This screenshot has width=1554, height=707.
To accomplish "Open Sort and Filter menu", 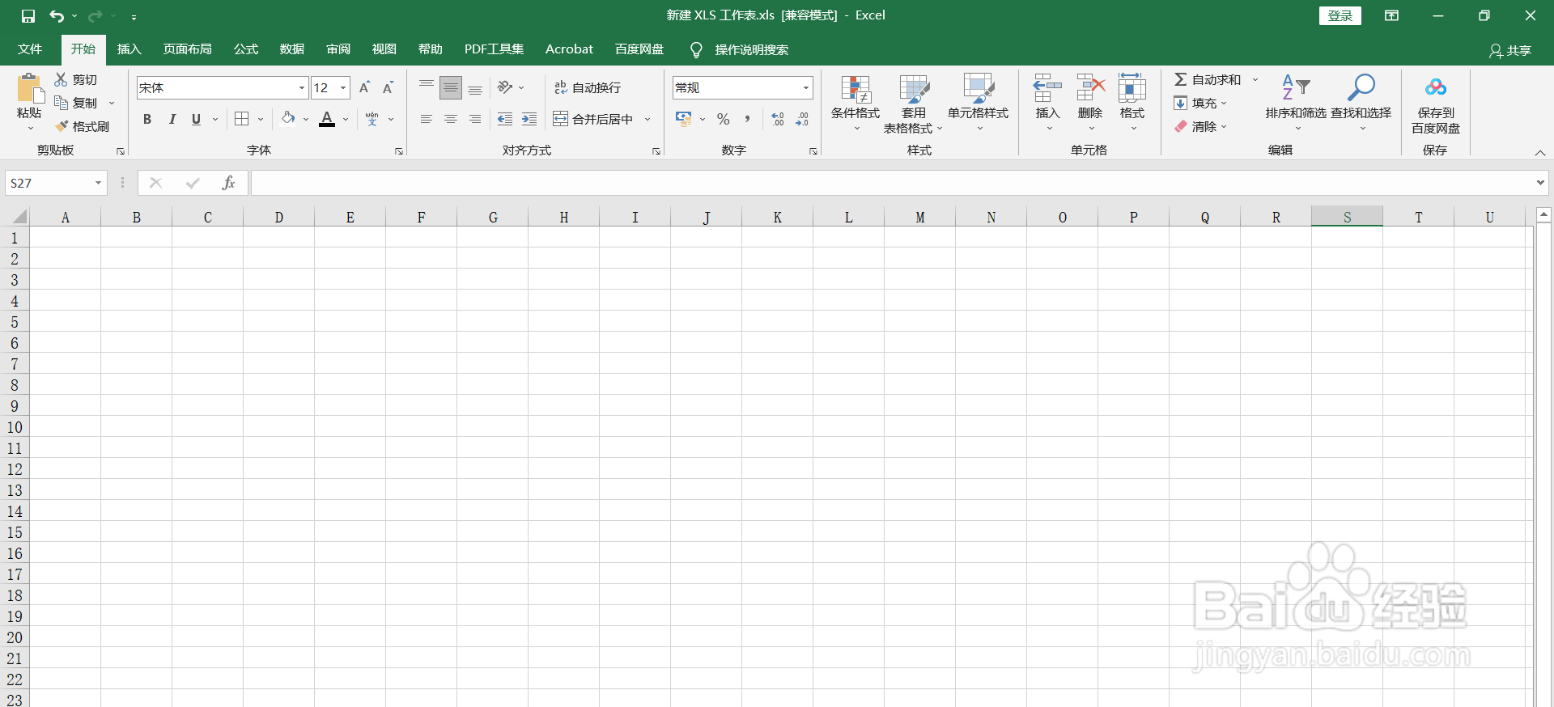I will [1296, 104].
